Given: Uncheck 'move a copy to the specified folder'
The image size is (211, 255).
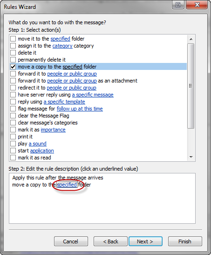Looking at the screenshot, I should pos(13,67).
